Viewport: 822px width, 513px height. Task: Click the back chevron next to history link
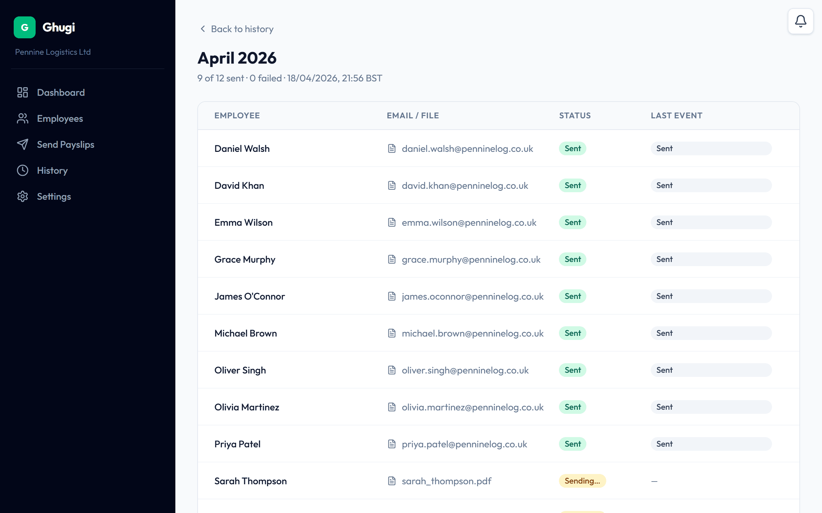(202, 29)
